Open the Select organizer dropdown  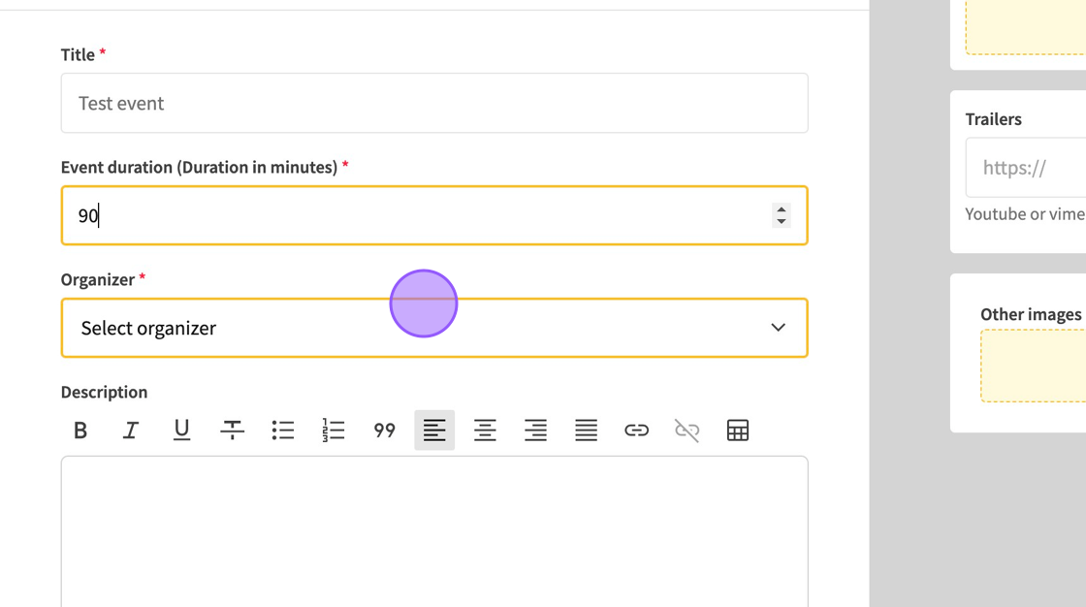tap(433, 328)
